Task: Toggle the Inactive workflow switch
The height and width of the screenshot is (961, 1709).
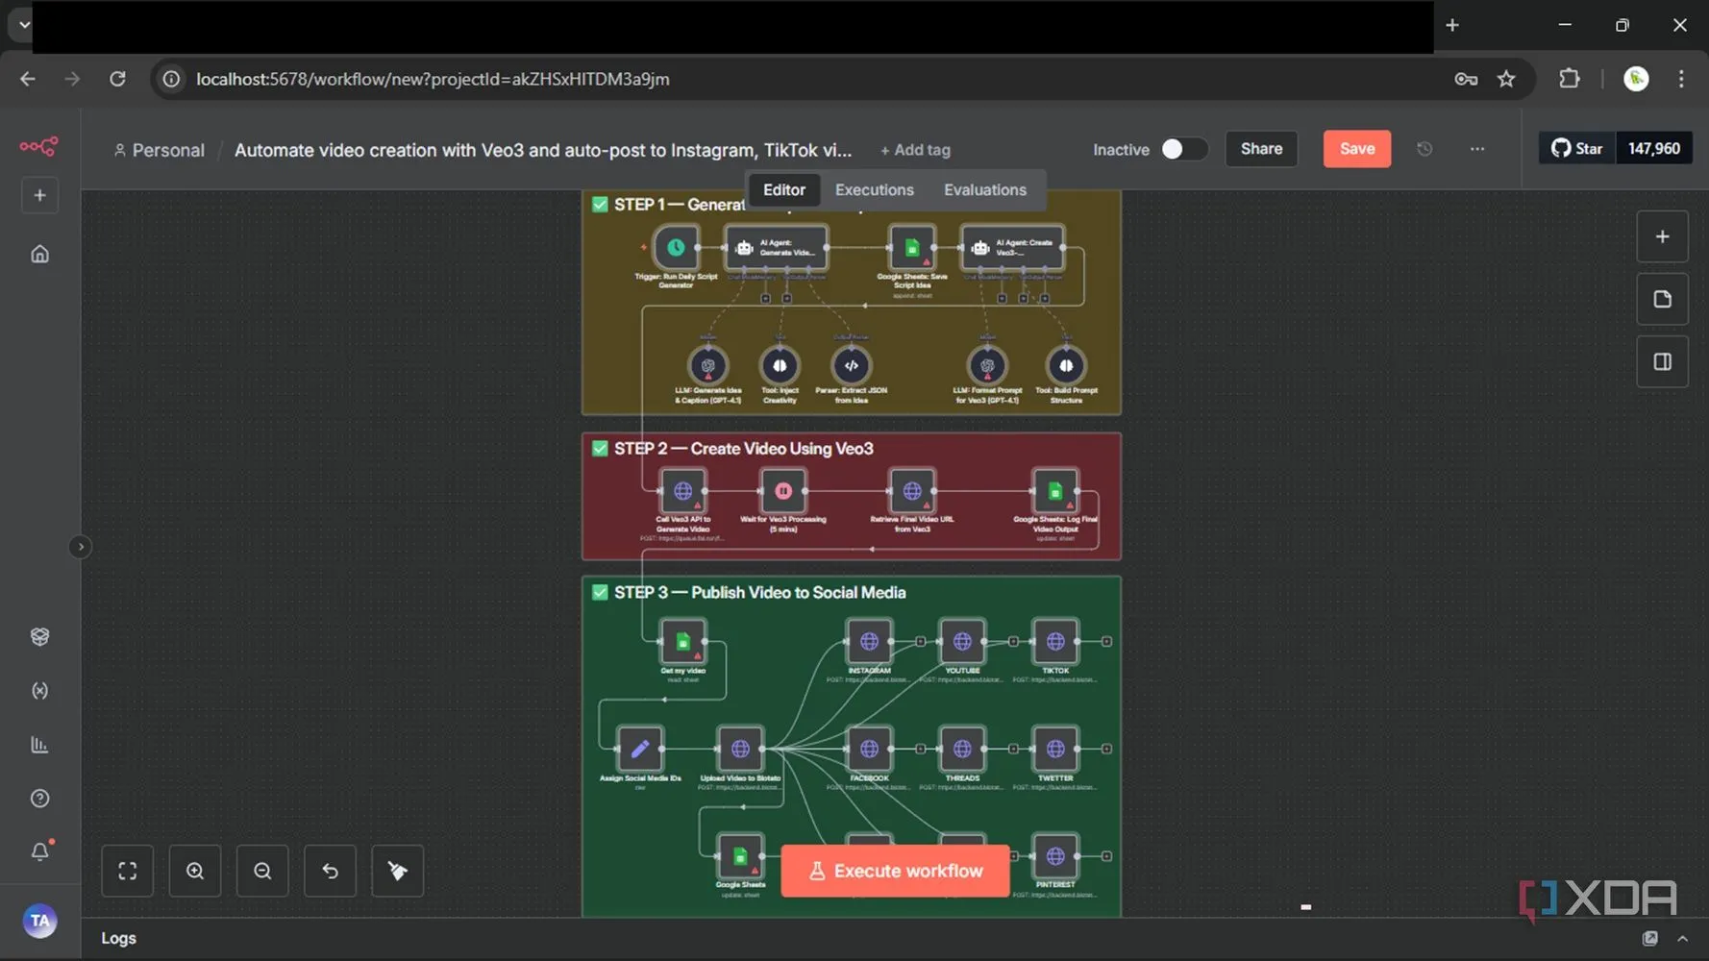Action: coord(1183,149)
